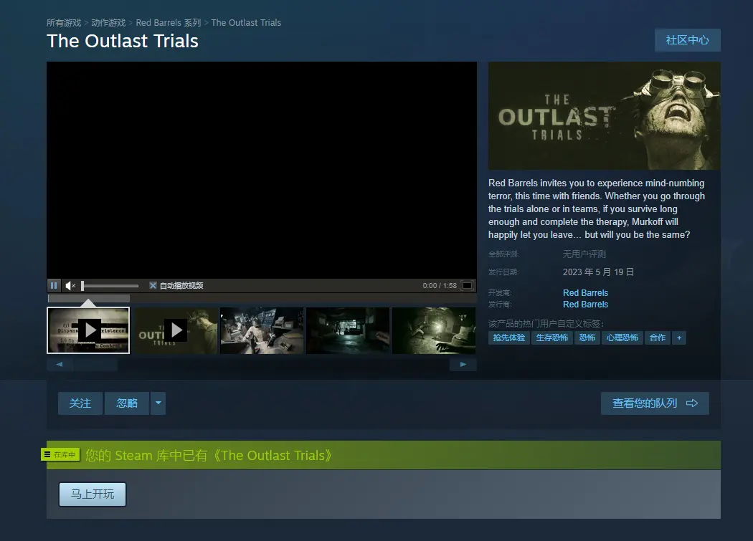Go to 动作游戏 breadcrumb
Screen dimensions: 753x541
108,22
